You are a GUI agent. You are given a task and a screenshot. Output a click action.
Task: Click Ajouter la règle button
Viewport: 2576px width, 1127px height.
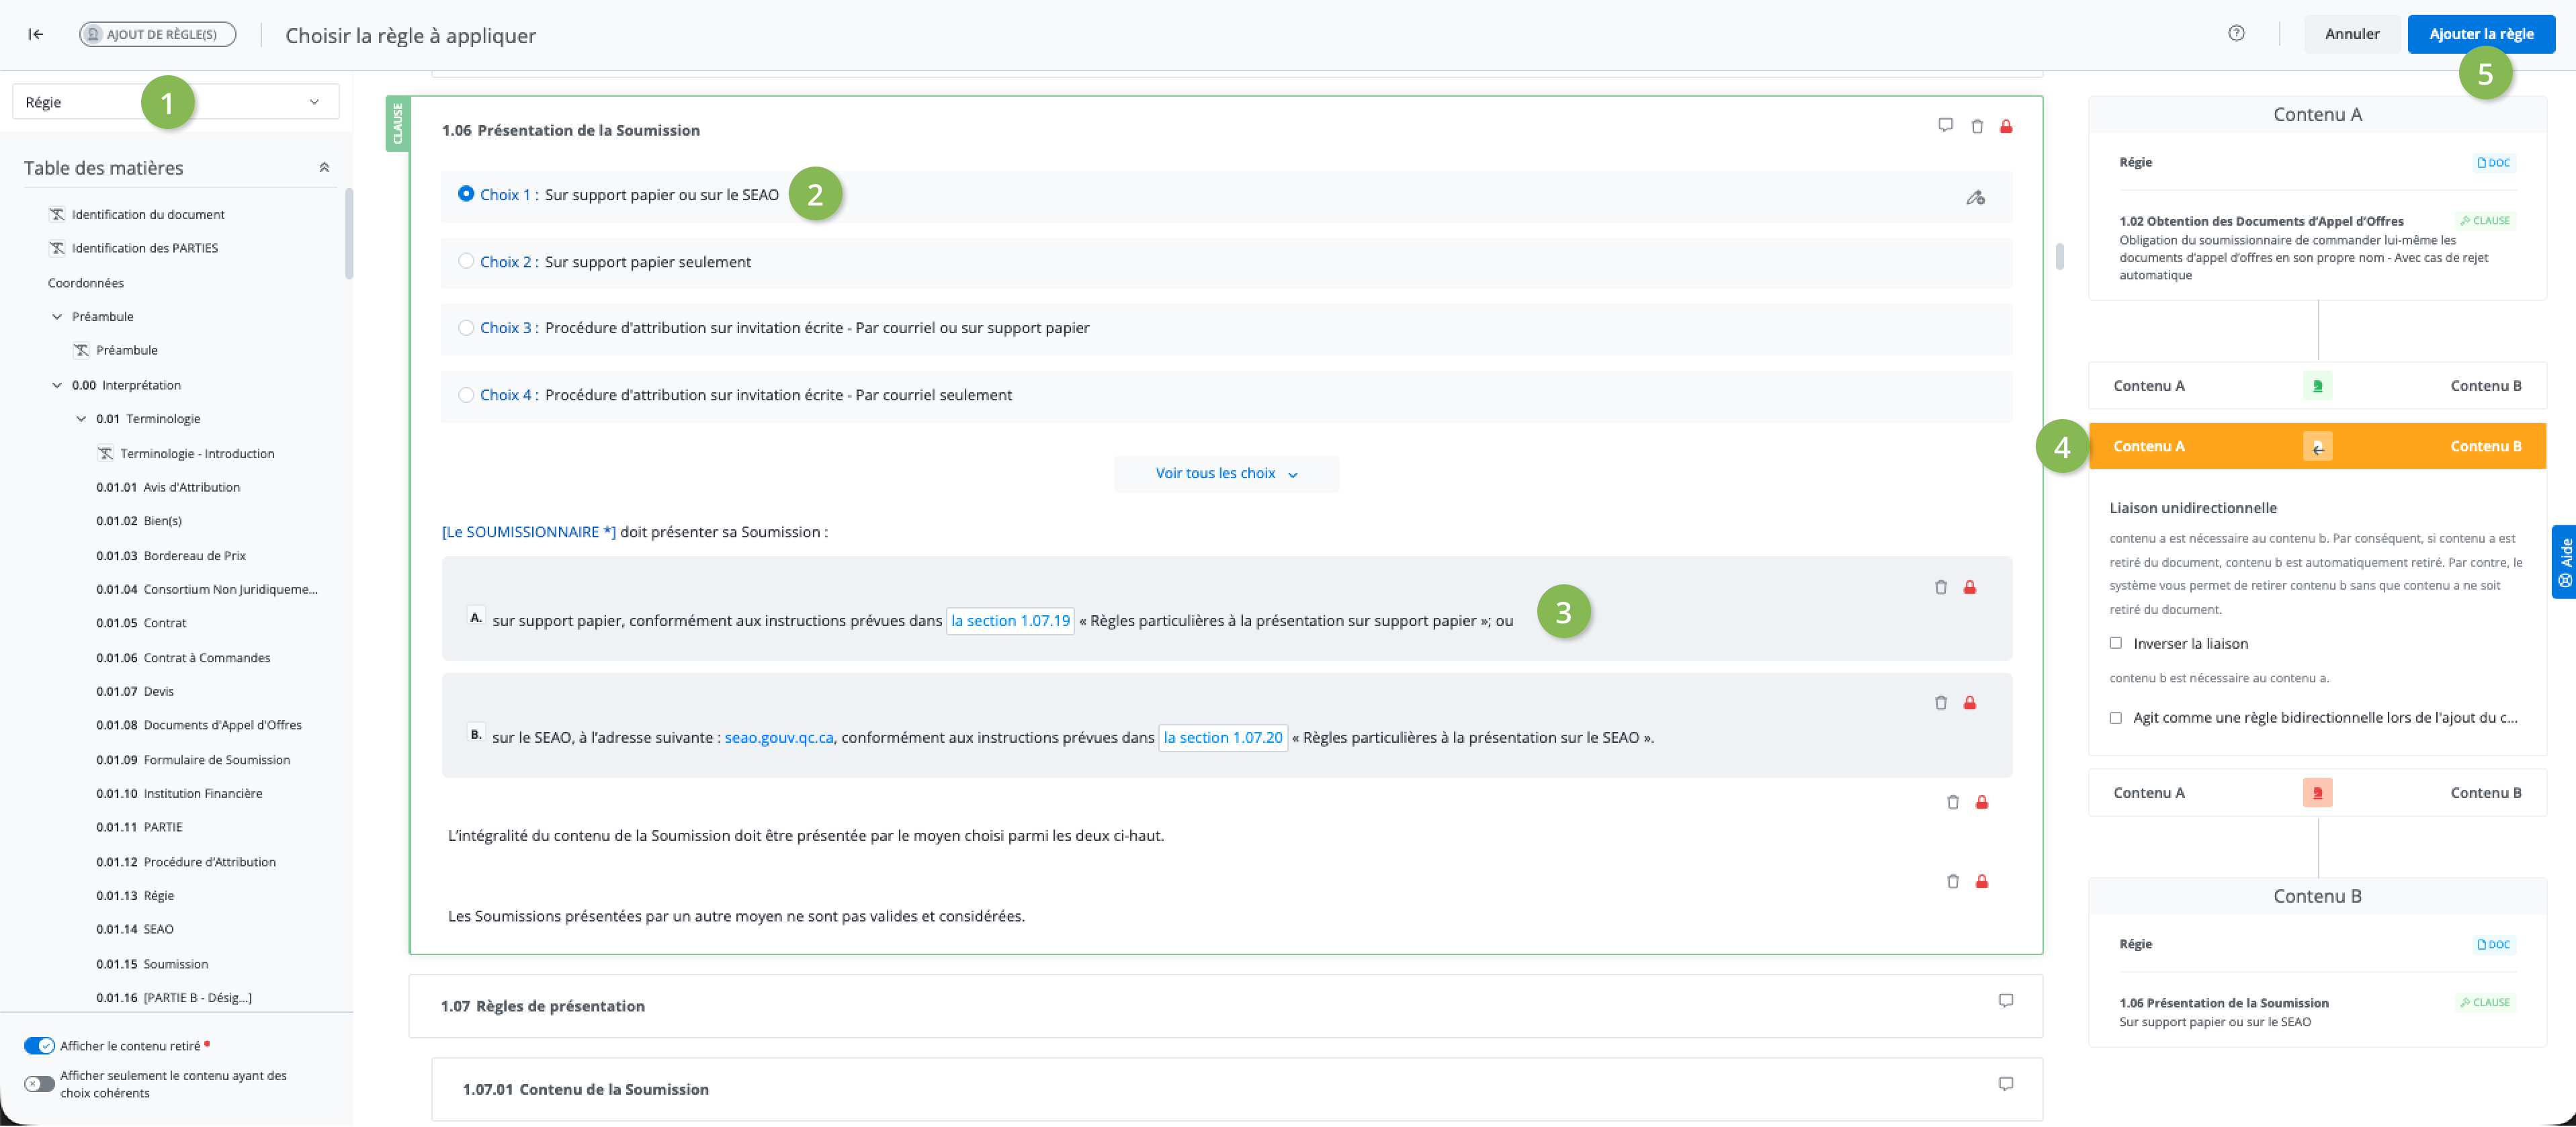[2481, 34]
